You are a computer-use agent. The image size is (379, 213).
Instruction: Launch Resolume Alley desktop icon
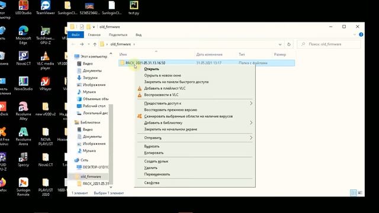23,111
